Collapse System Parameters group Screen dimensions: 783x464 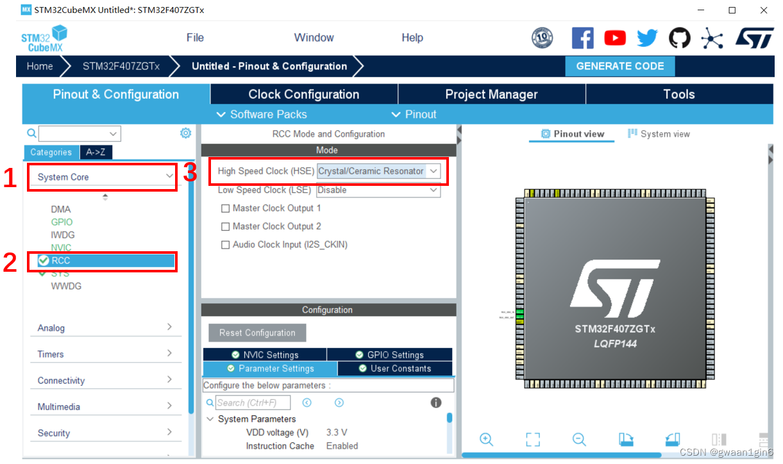tap(210, 419)
